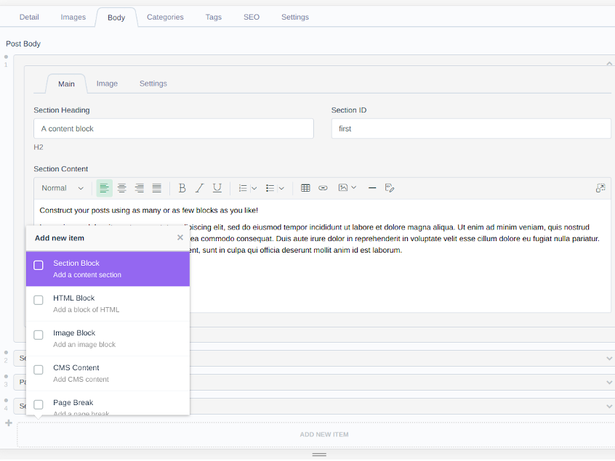Insert a bulleted list
615x461 pixels.
point(270,188)
